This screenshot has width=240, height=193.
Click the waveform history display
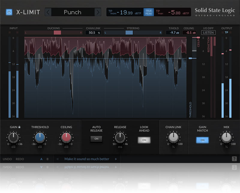[105, 77]
